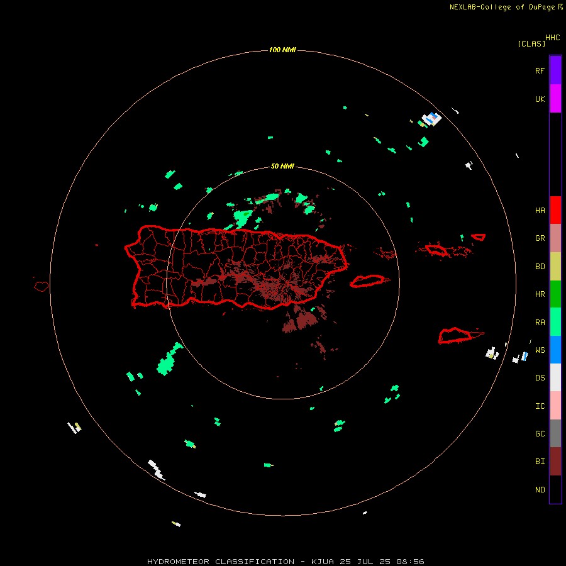Screen dimensions: 566x566
Task: Click the HR legend label
Action: [540, 294]
